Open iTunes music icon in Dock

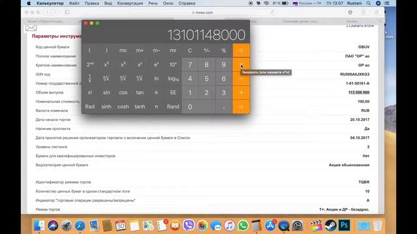[x=229, y=226]
